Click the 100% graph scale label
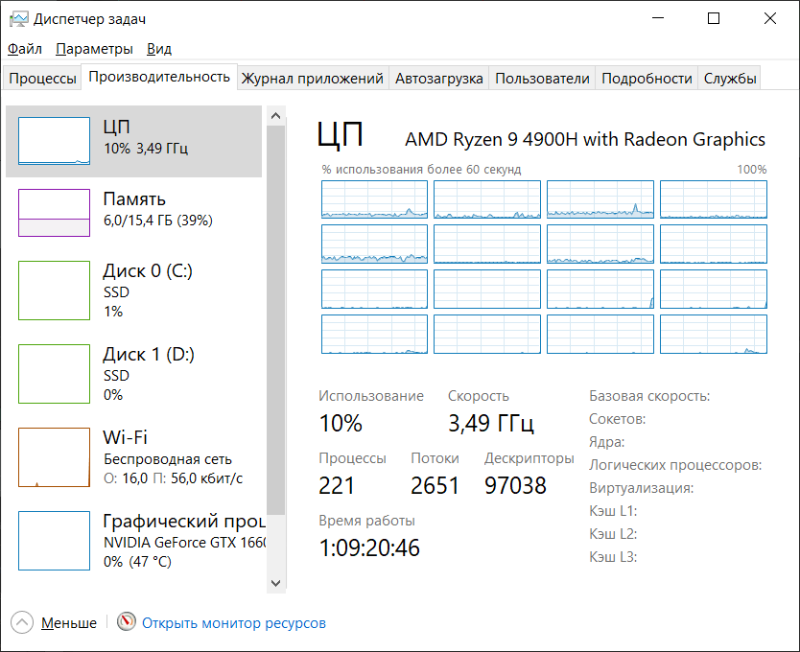The width and height of the screenshot is (800, 652). [751, 170]
